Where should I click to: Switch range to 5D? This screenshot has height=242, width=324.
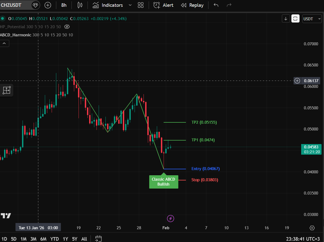coord(14,239)
